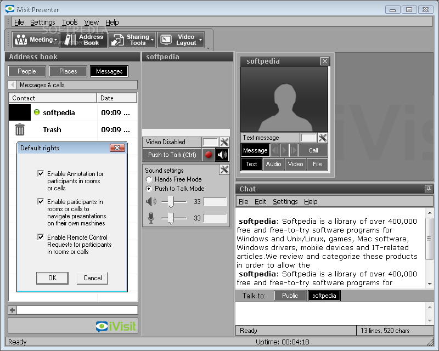Switch to the Places tab
The width and height of the screenshot is (439, 351).
pyautogui.click(x=68, y=71)
